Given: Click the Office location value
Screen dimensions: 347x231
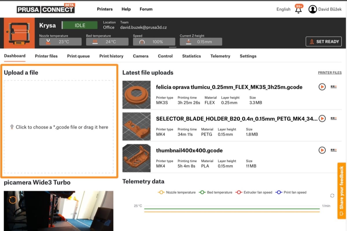Looking at the screenshot, I should 109,27.
